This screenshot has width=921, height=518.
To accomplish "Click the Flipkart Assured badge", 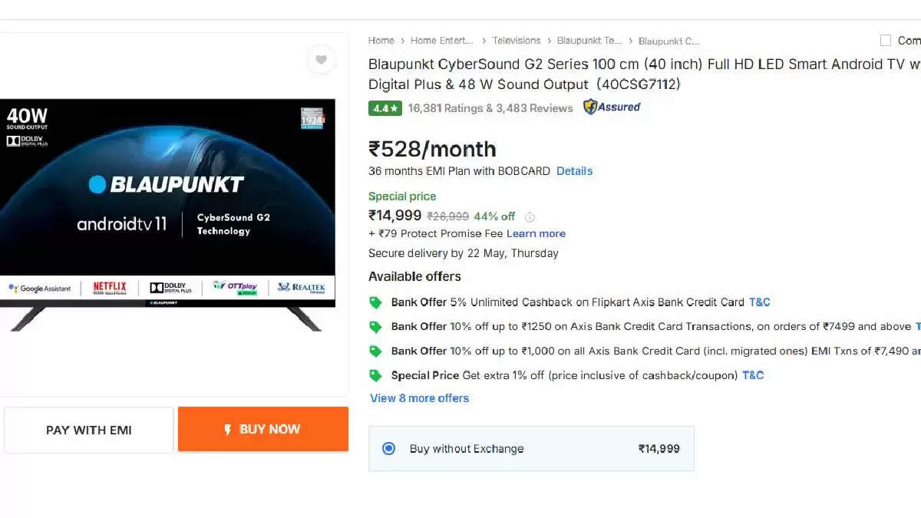I will click(x=612, y=107).
